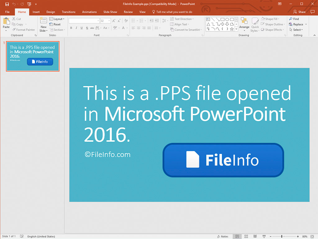Open the Layout dropdown
Viewport: 318px width, 239px height.
pyautogui.click(x=57, y=19)
